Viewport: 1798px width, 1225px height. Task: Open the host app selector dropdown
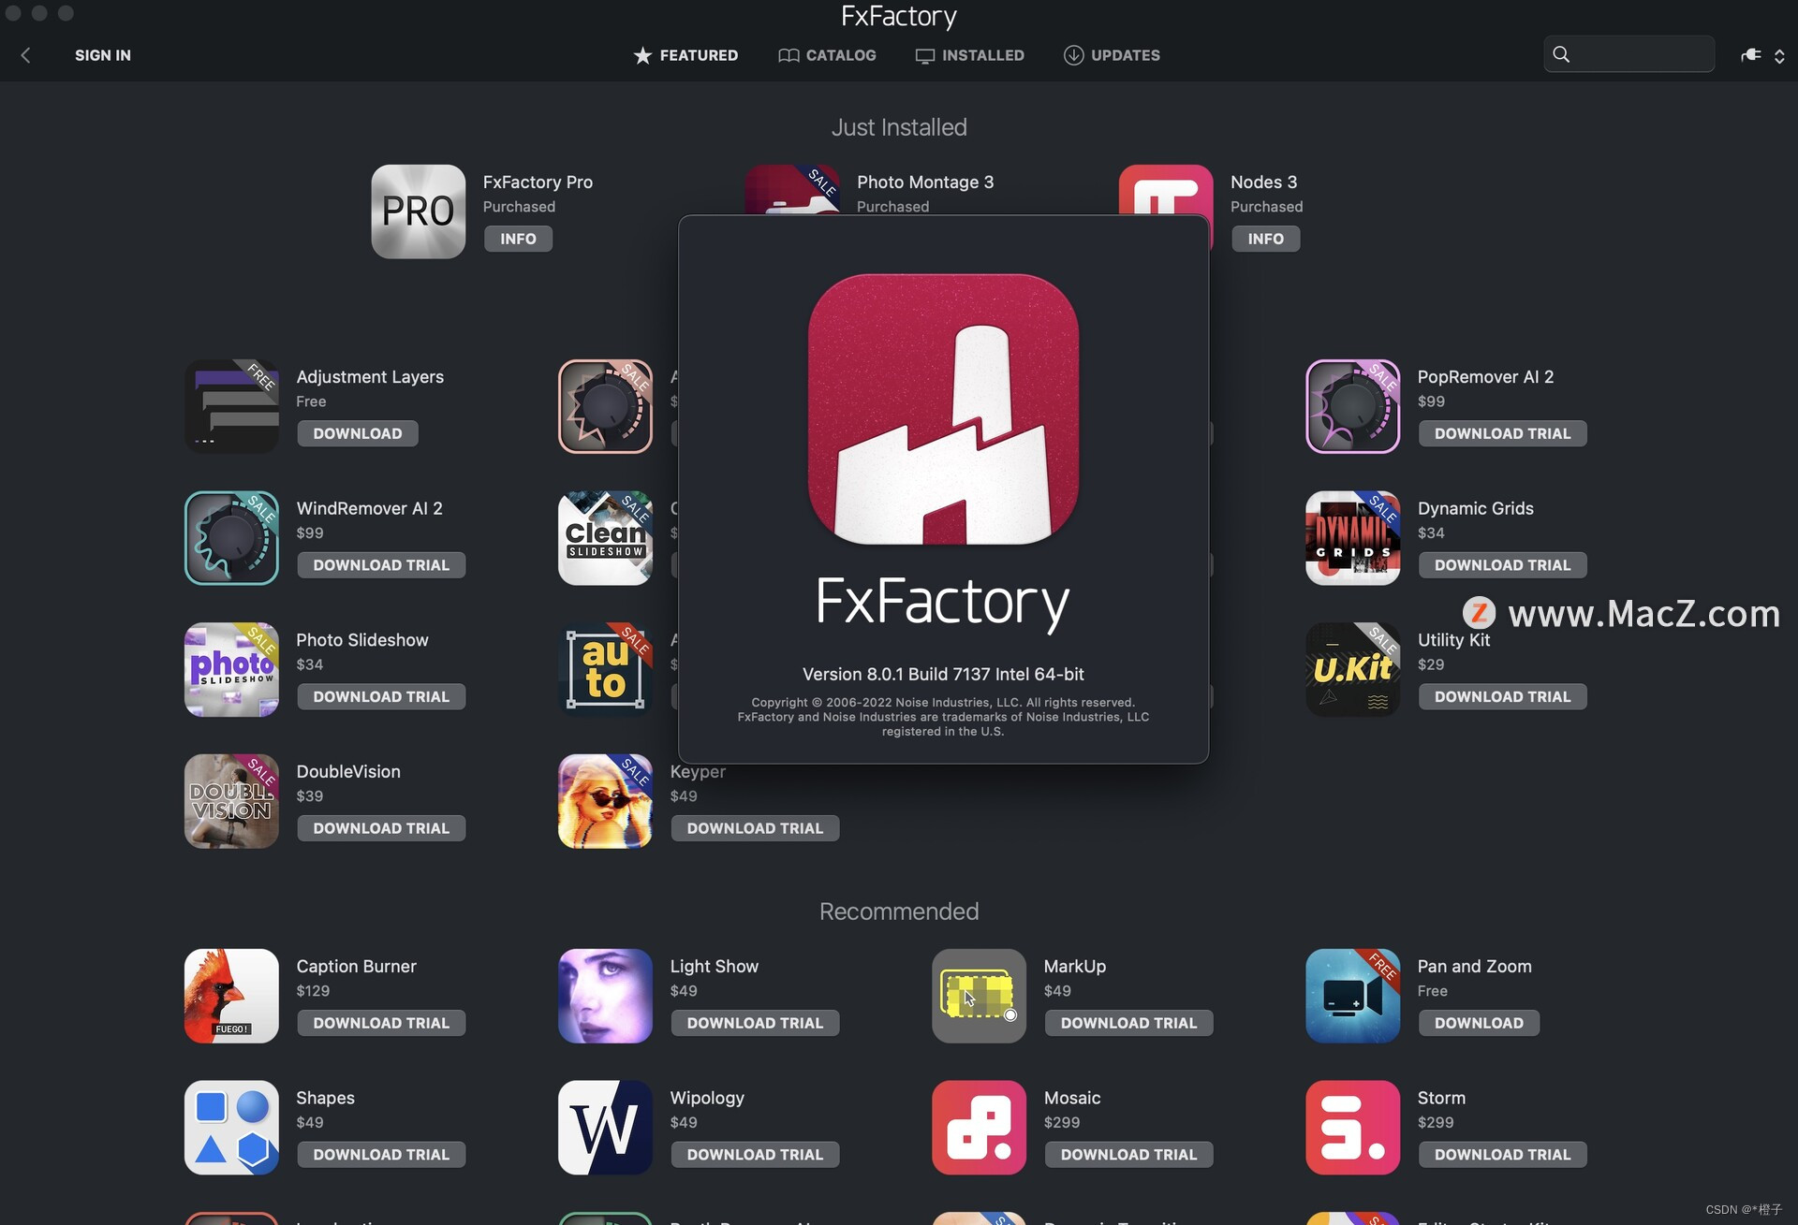coord(1763,55)
